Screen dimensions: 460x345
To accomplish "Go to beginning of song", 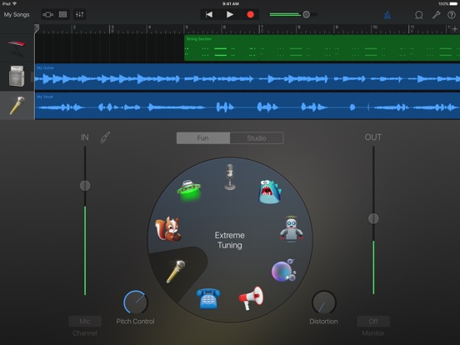I will tap(209, 14).
